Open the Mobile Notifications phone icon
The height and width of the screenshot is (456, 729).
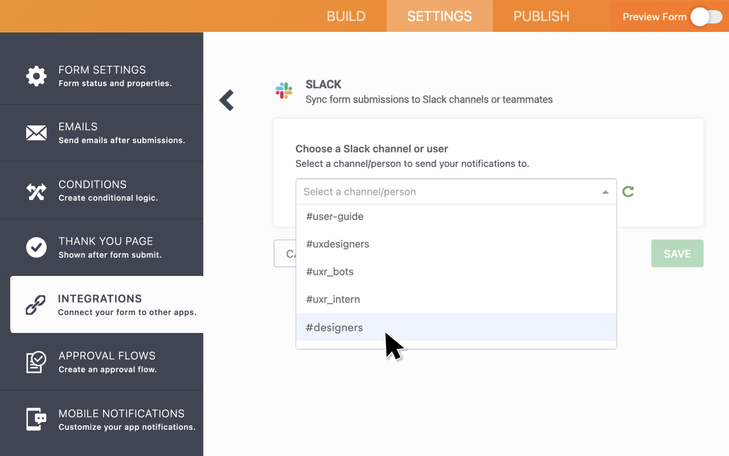[x=36, y=420]
